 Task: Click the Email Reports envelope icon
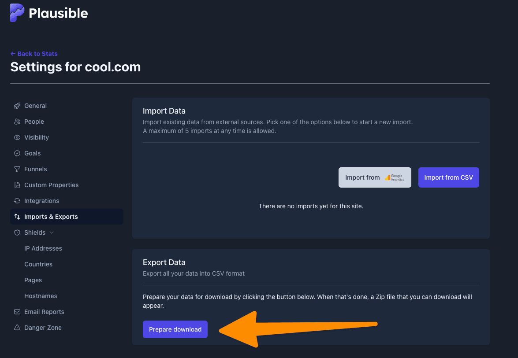17,312
